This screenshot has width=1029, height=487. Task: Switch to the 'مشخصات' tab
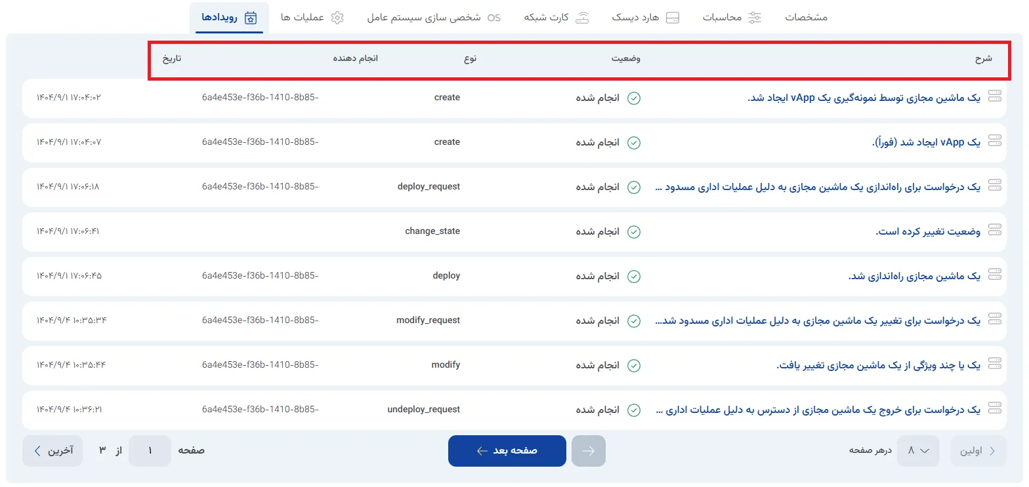click(807, 18)
